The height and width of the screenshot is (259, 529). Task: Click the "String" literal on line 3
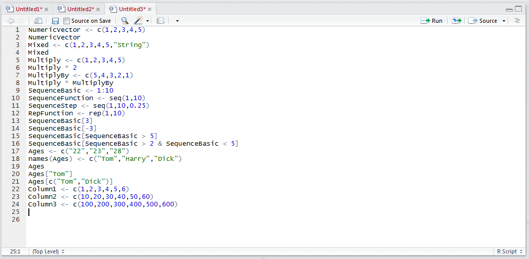tap(129, 45)
